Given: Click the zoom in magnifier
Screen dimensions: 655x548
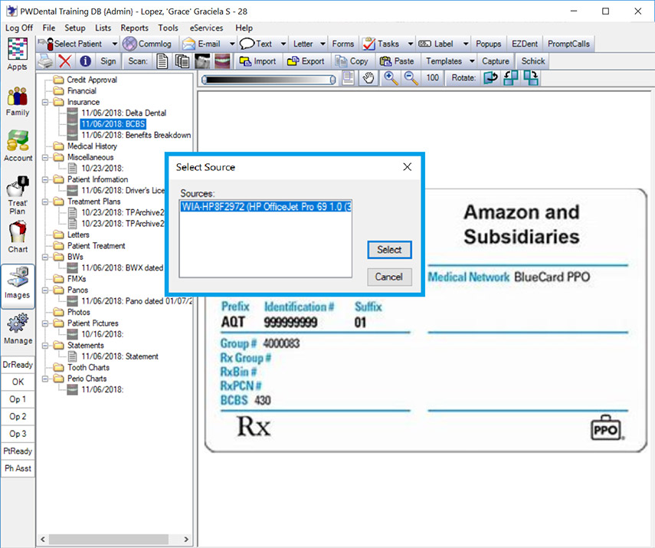Looking at the screenshot, I should coord(391,78).
